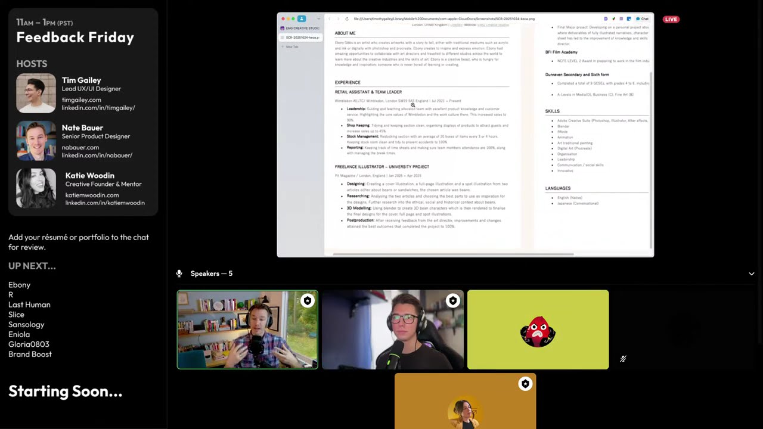
Task: Click the microphone icon beside Speakers
Action: [x=179, y=273]
